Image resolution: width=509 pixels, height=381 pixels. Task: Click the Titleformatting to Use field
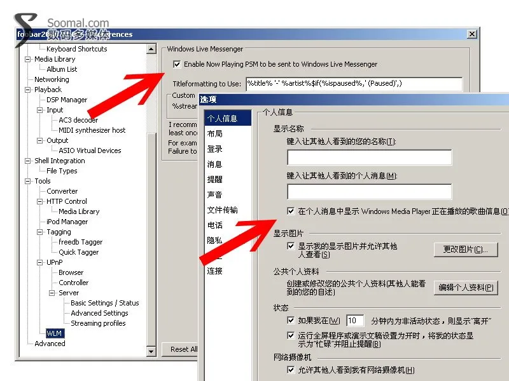tap(354, 84)
